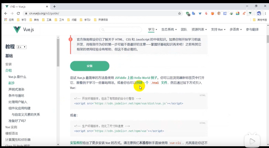
Task: Open the 团队 page in the navbar
Action: [x=184, y=29]
